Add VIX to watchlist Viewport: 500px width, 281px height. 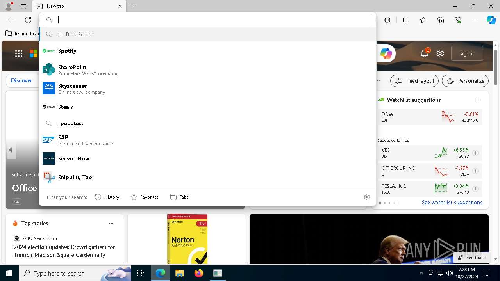pyautogui.click(x=475, y=153)
